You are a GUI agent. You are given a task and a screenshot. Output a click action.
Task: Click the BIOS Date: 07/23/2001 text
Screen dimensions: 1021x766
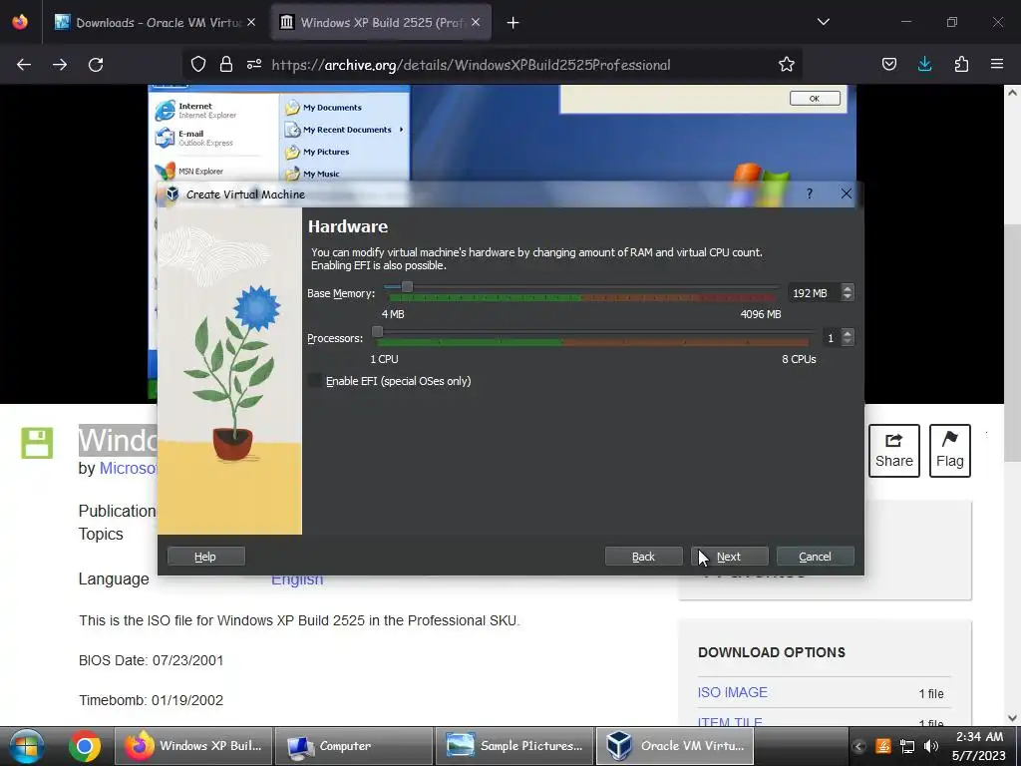152,660
